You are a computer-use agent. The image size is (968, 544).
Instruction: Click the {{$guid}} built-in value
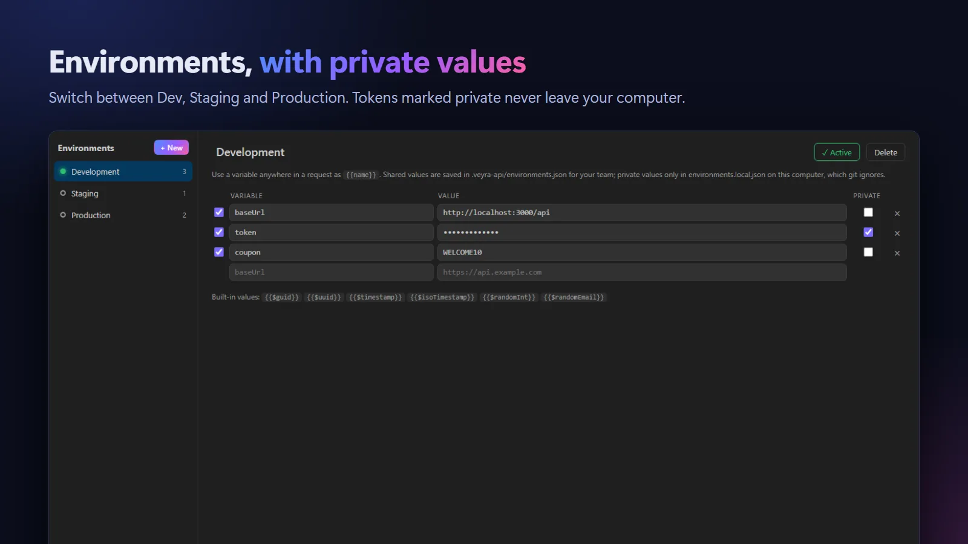click(282, 297)
